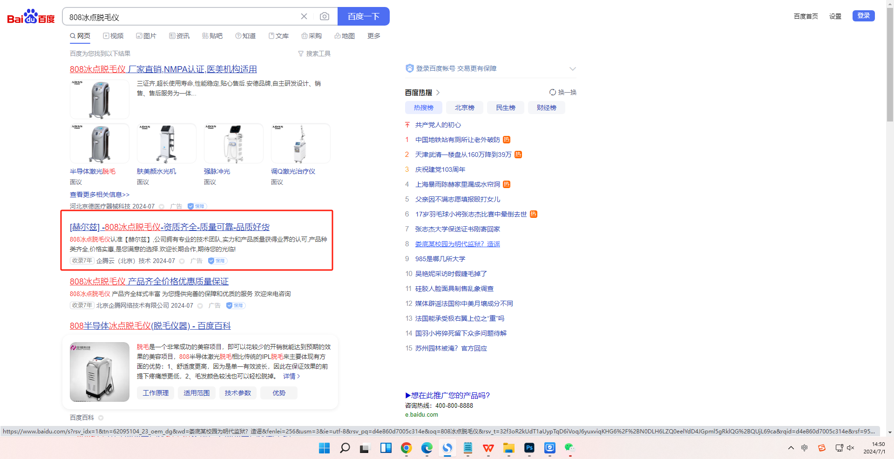894x459 pixels.
Task: Click the 强脉冲光 product thumbnail
Action: point(234,144)
